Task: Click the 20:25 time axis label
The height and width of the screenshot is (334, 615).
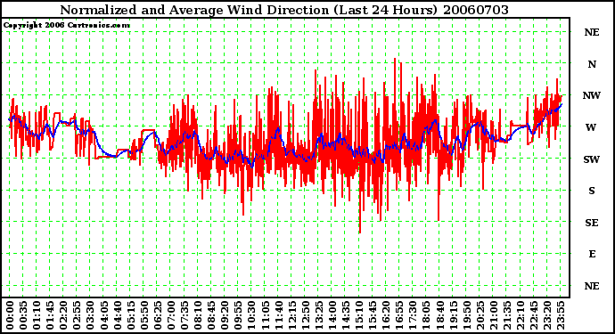Action: pyautogui.click(x=480, y=315)
